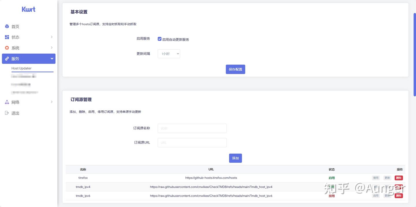416x207 pixels.
Task: Disable the tinsfox source with 禁用
Action: pos(376,178)
